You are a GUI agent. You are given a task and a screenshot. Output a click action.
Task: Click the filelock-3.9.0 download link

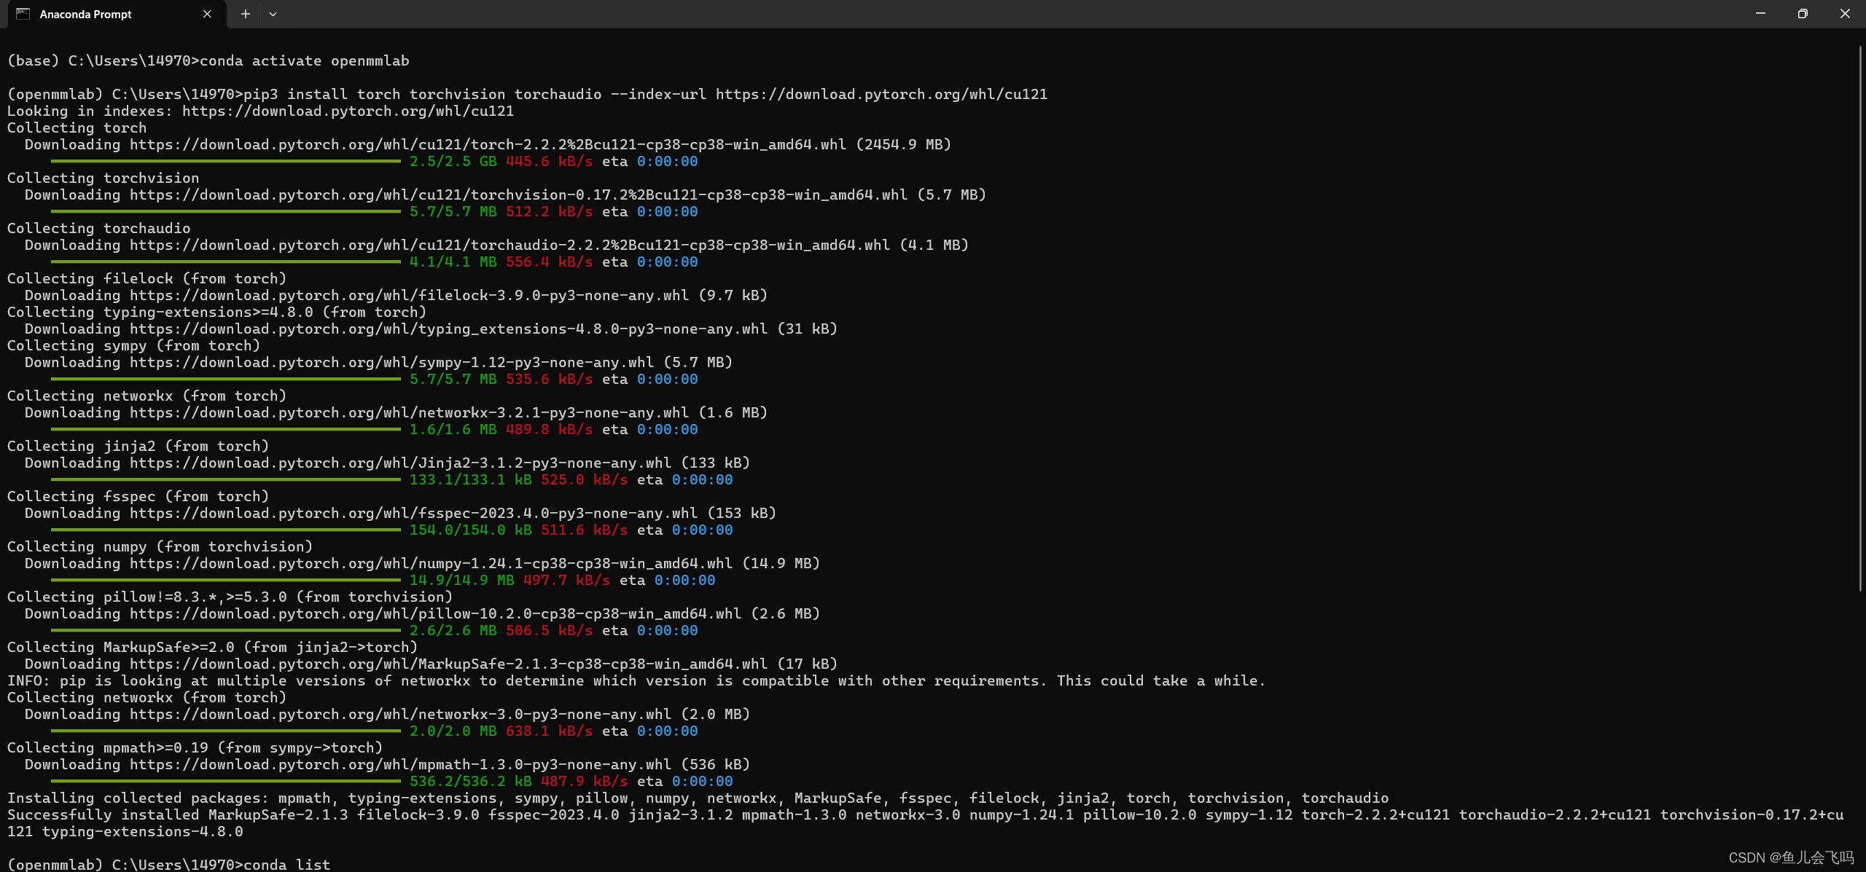click(408, 295)
